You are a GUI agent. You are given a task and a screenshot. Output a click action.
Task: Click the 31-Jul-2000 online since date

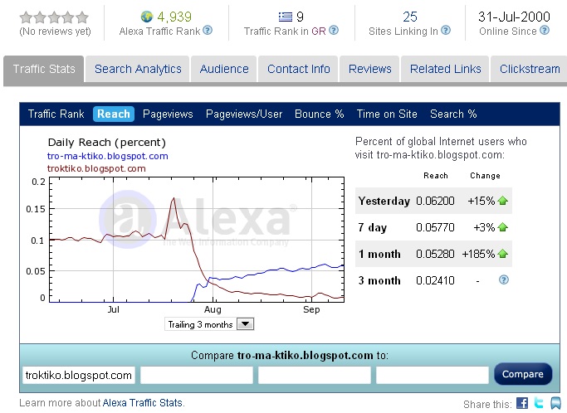[514, 17]
